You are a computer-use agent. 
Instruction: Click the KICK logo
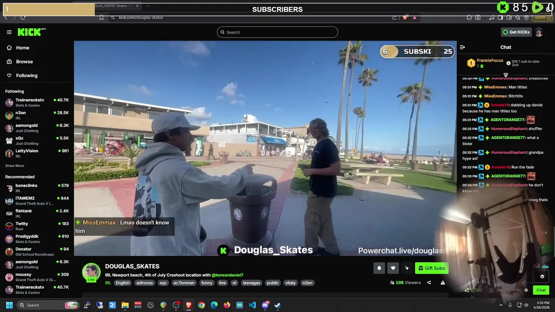click(x=31, y=32)
